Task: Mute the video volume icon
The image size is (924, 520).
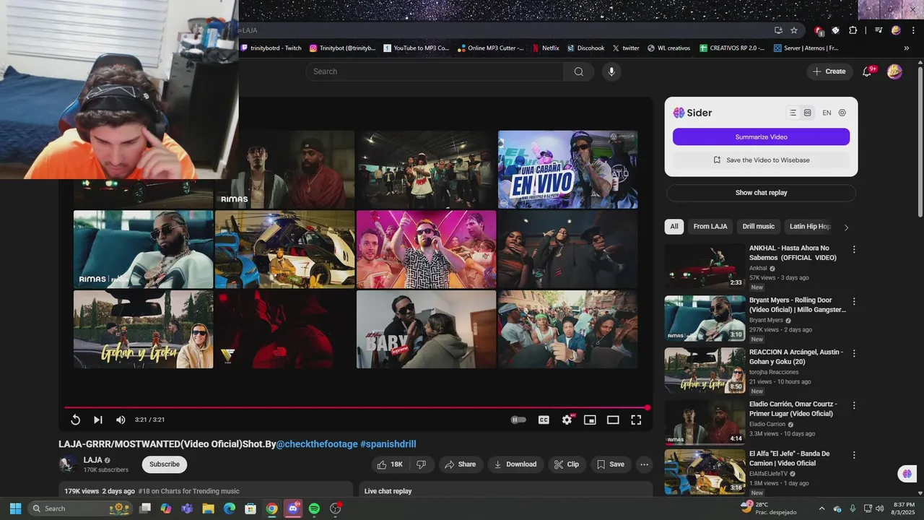Action: coord(121,420)
